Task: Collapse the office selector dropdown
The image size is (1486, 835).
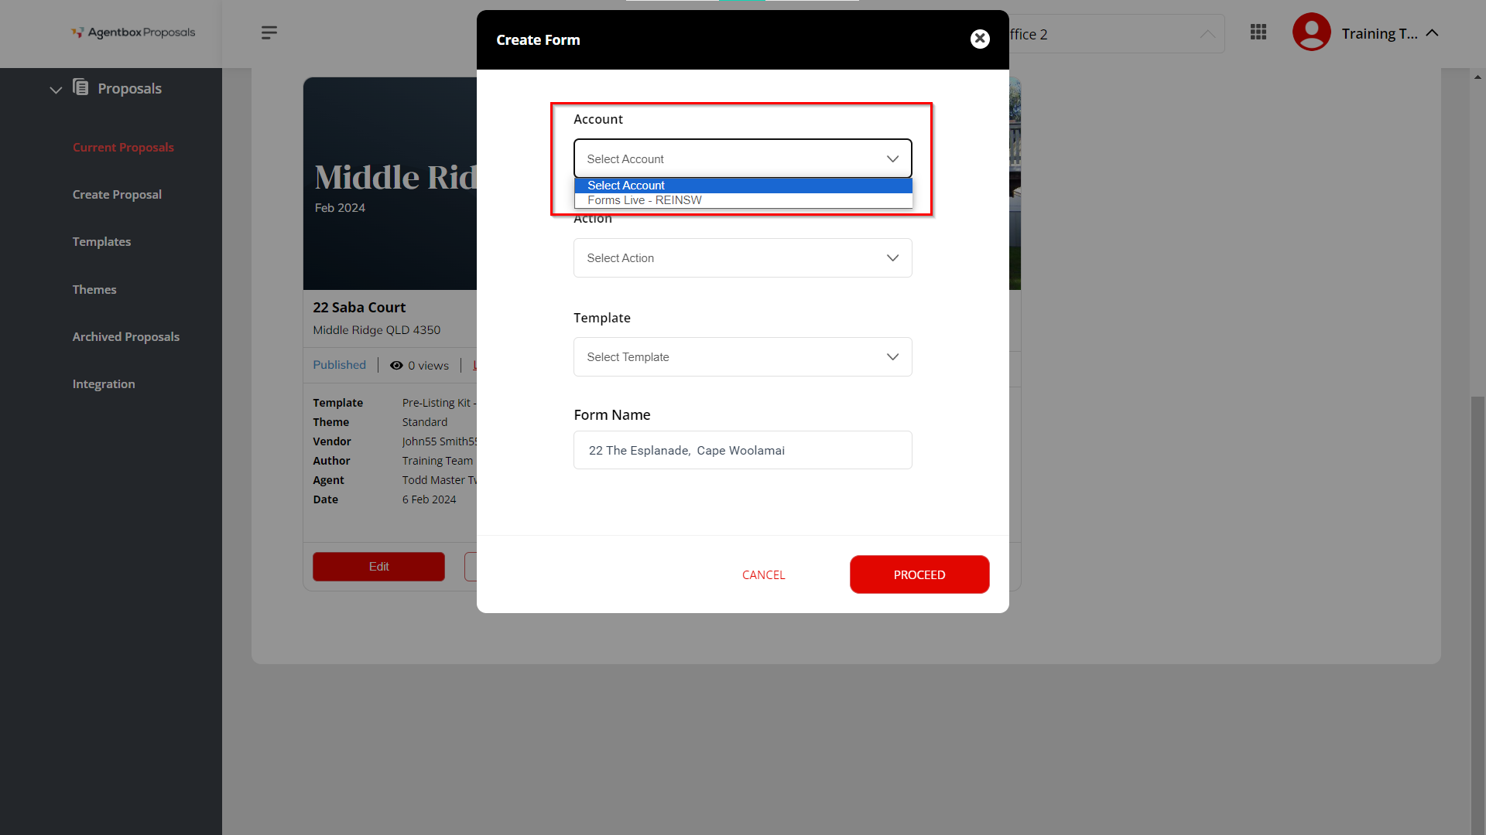Action: click(x=1207, y=34)
